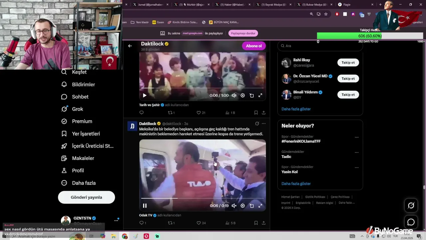Screen dimensions: 426x240
Task: Go back with the arrow beside Daktilock
Action: point(130,46)
